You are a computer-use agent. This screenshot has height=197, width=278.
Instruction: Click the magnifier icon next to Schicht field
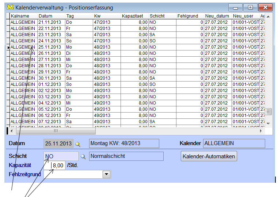point(83,157)
